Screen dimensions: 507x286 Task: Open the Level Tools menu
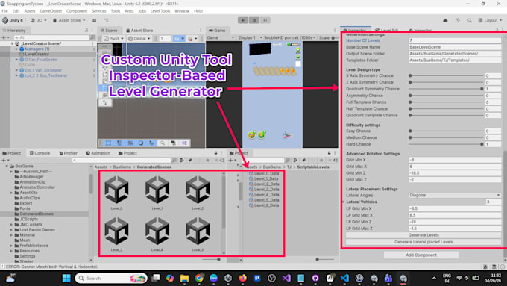pyautogui.click(x=160, y=11)
